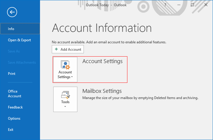This screenshot has height=140, width=213.
Task: Expand the Tools dropdown arrow
Action: tap(65, 106)
